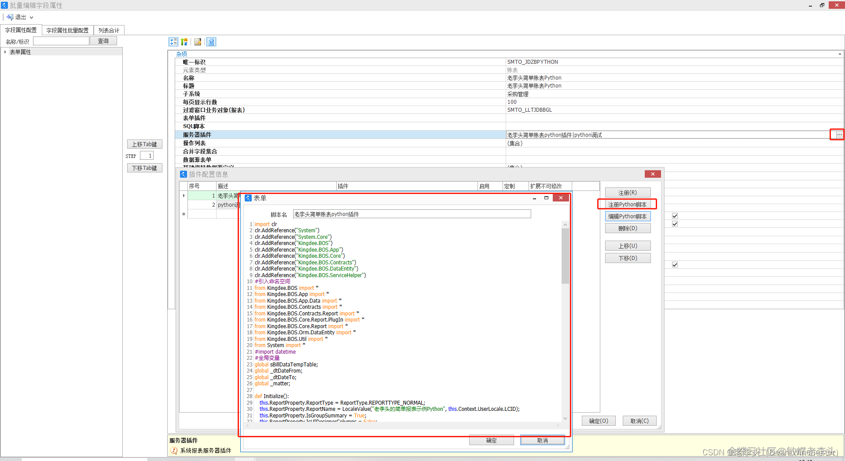This screenshot has height=461, width=845.
Task: Close the 插件配置信息 dialog
Action: coord(652,174)
